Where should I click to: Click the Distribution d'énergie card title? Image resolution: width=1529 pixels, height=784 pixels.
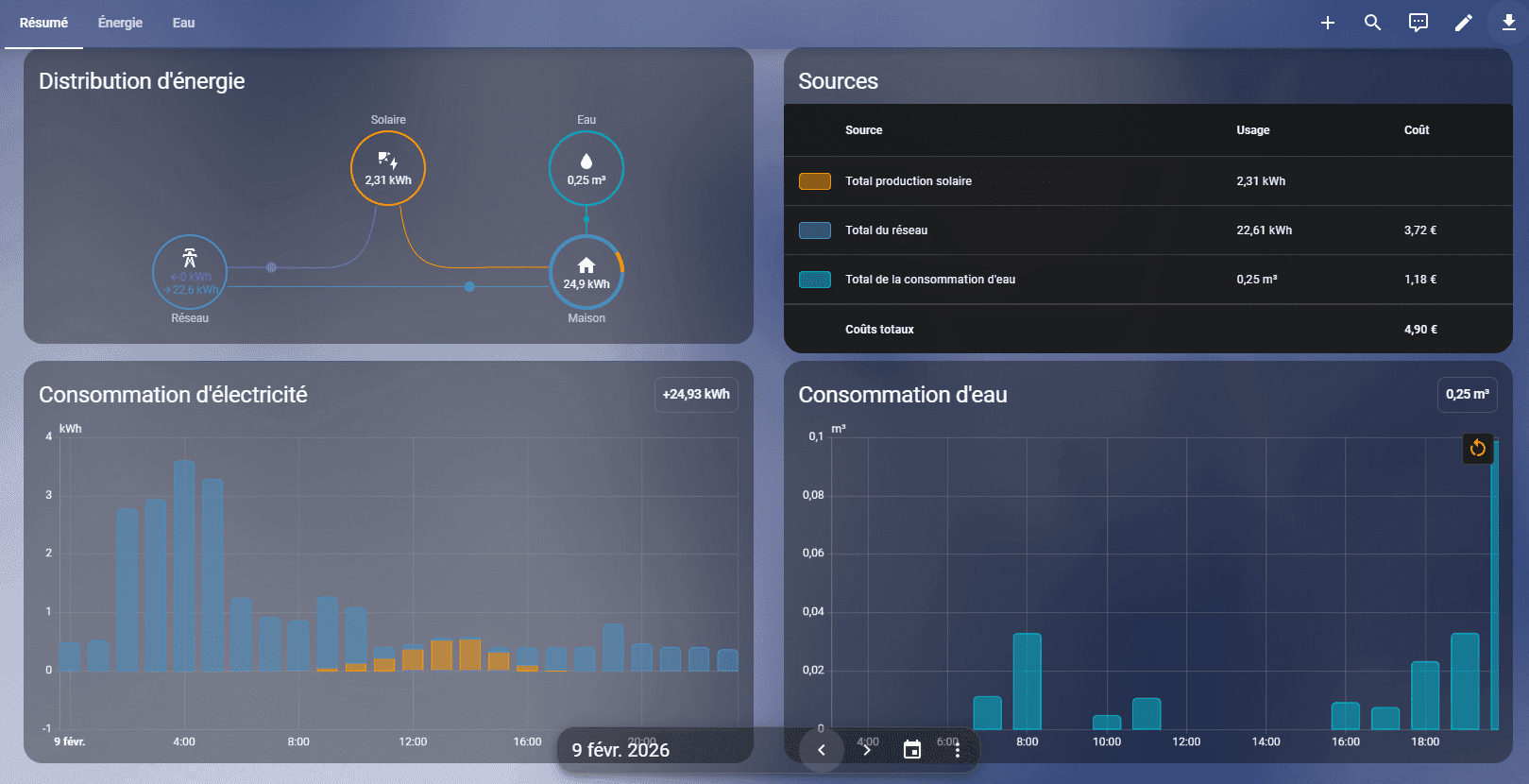coord(142,81)
